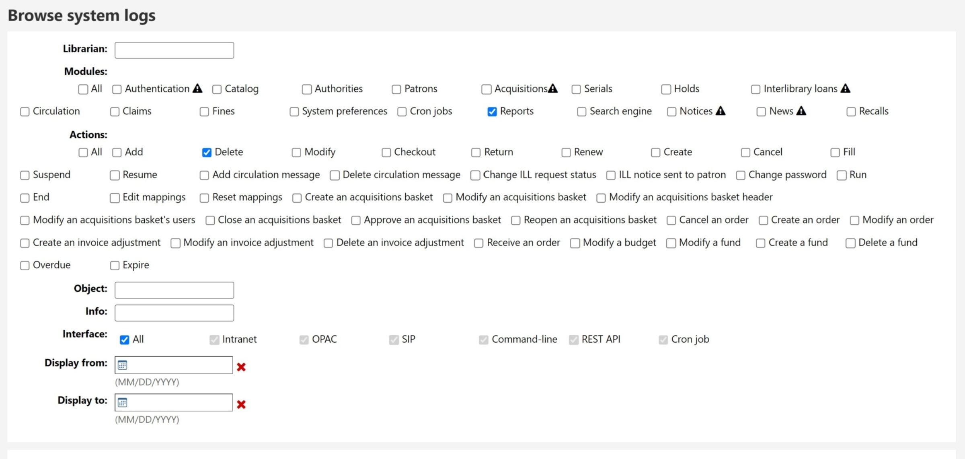Click the Librarian text input field
This screenshot has height=459, width=965.
(x=174, y=50)
